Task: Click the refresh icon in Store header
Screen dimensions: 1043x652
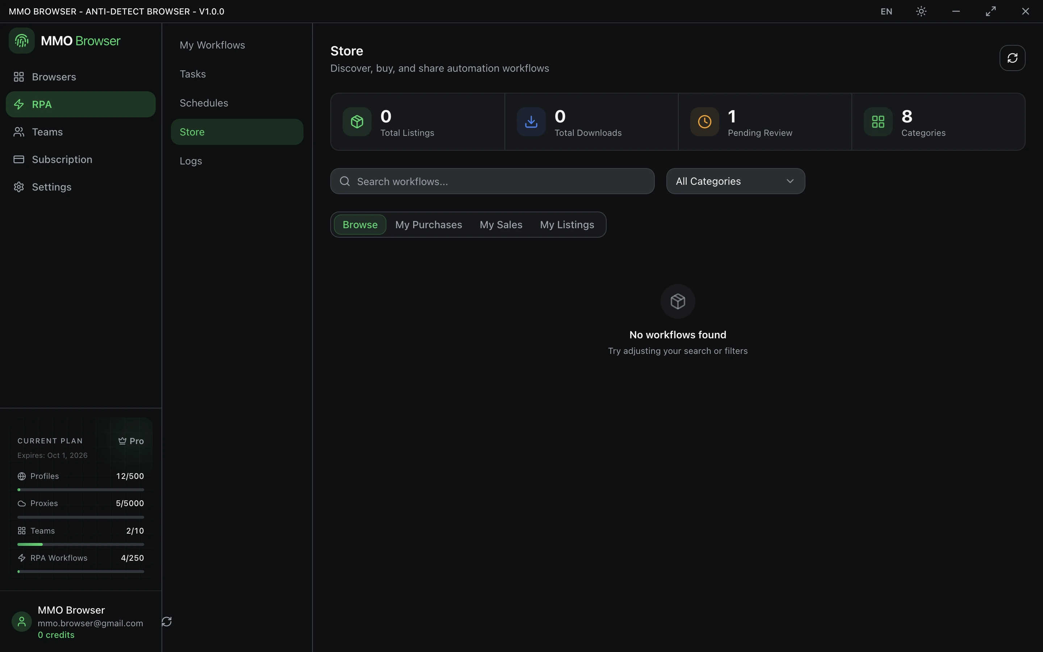Action: 1012,58
